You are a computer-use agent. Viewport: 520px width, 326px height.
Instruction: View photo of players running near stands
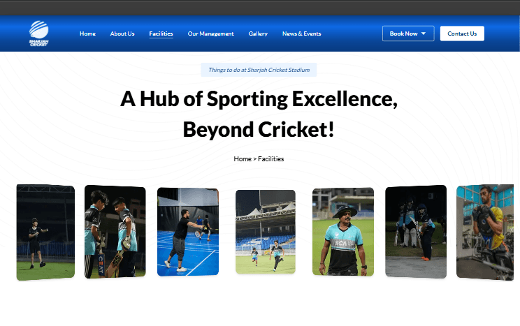(265, 232)
